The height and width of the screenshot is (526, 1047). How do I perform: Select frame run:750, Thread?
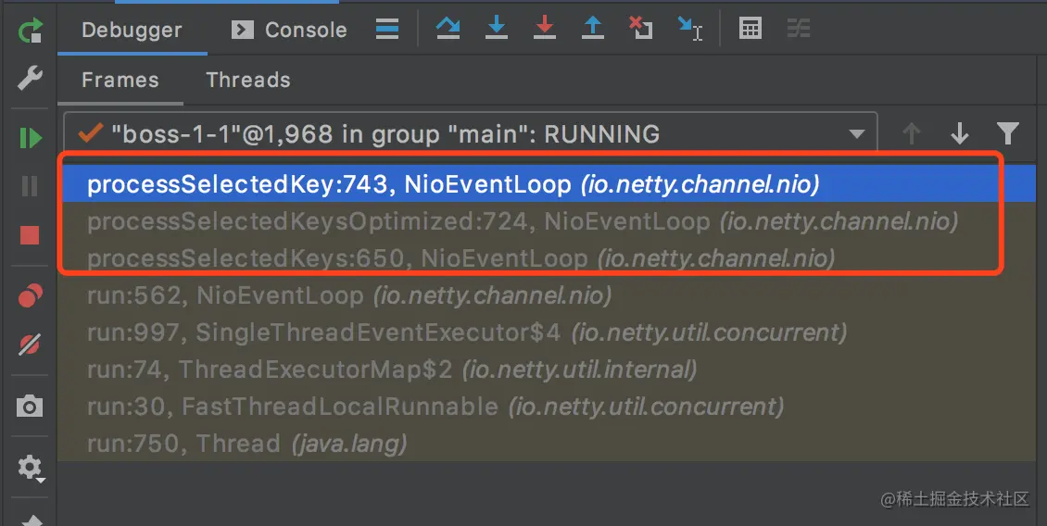pos(547,444)
